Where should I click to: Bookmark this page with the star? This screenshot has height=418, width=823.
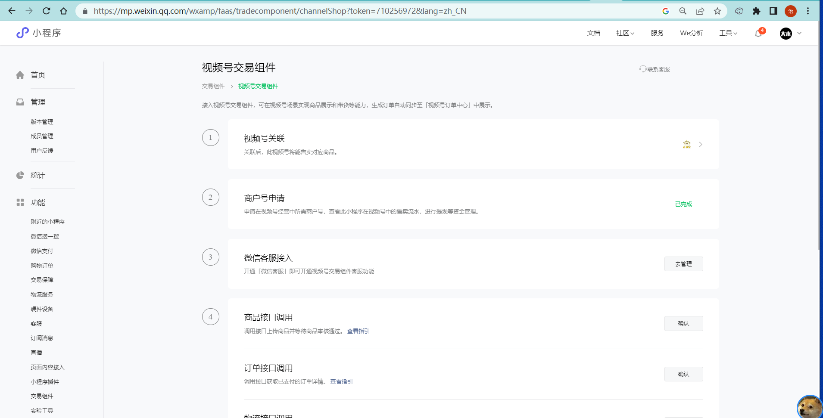tap(717, 11)
